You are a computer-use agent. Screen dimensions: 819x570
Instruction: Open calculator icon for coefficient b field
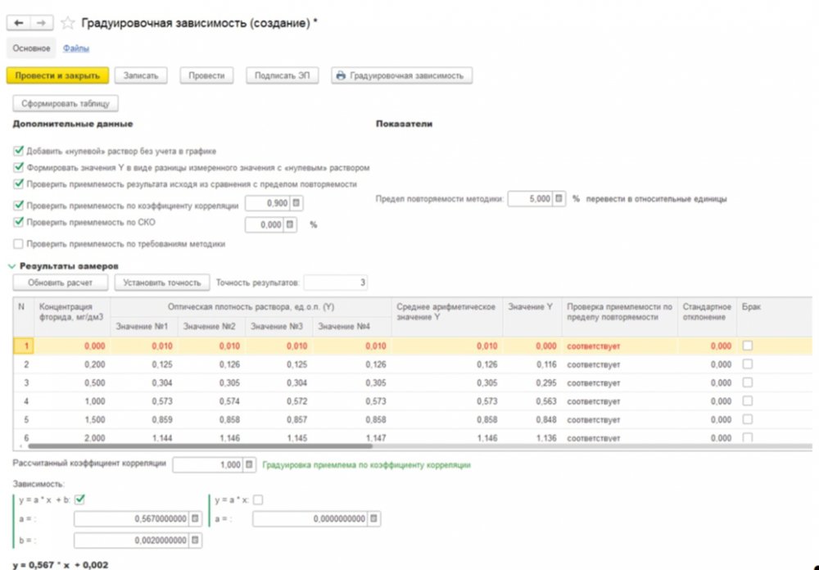(196, 541)
